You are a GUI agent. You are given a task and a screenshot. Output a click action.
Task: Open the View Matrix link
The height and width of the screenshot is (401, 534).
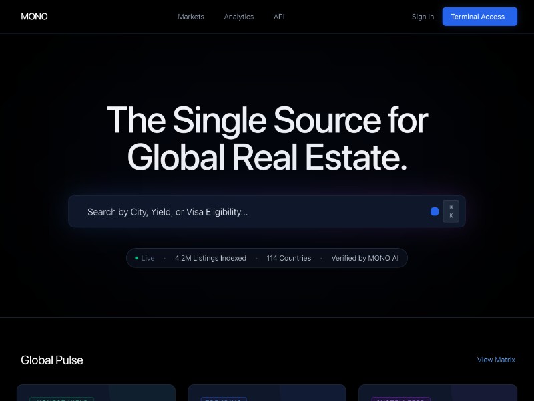496,360
